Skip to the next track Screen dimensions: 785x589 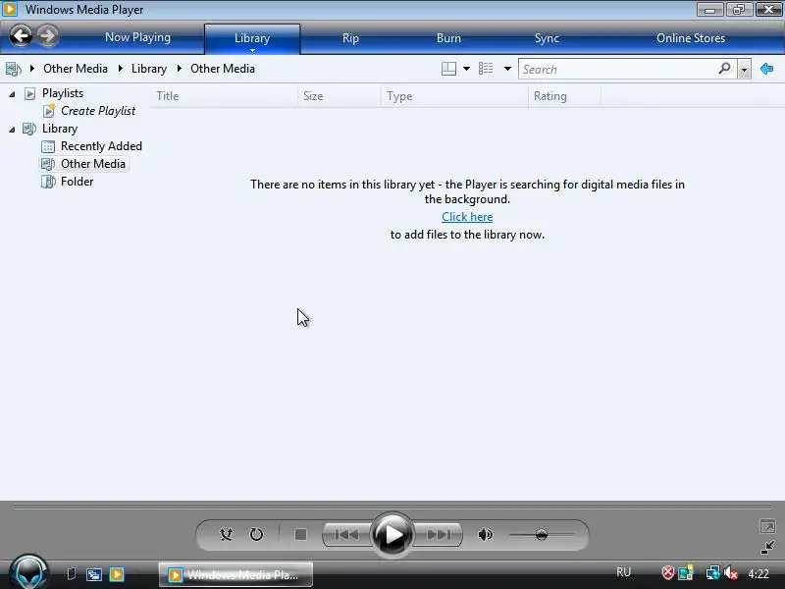coord(439,535)
